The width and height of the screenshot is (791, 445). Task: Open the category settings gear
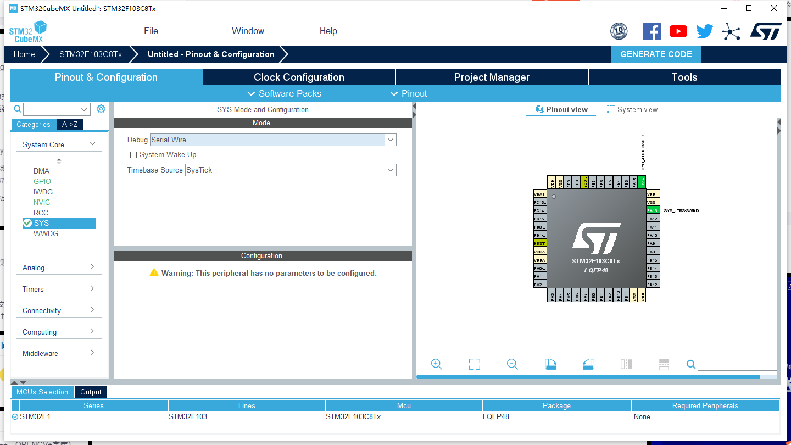point(101,109)
